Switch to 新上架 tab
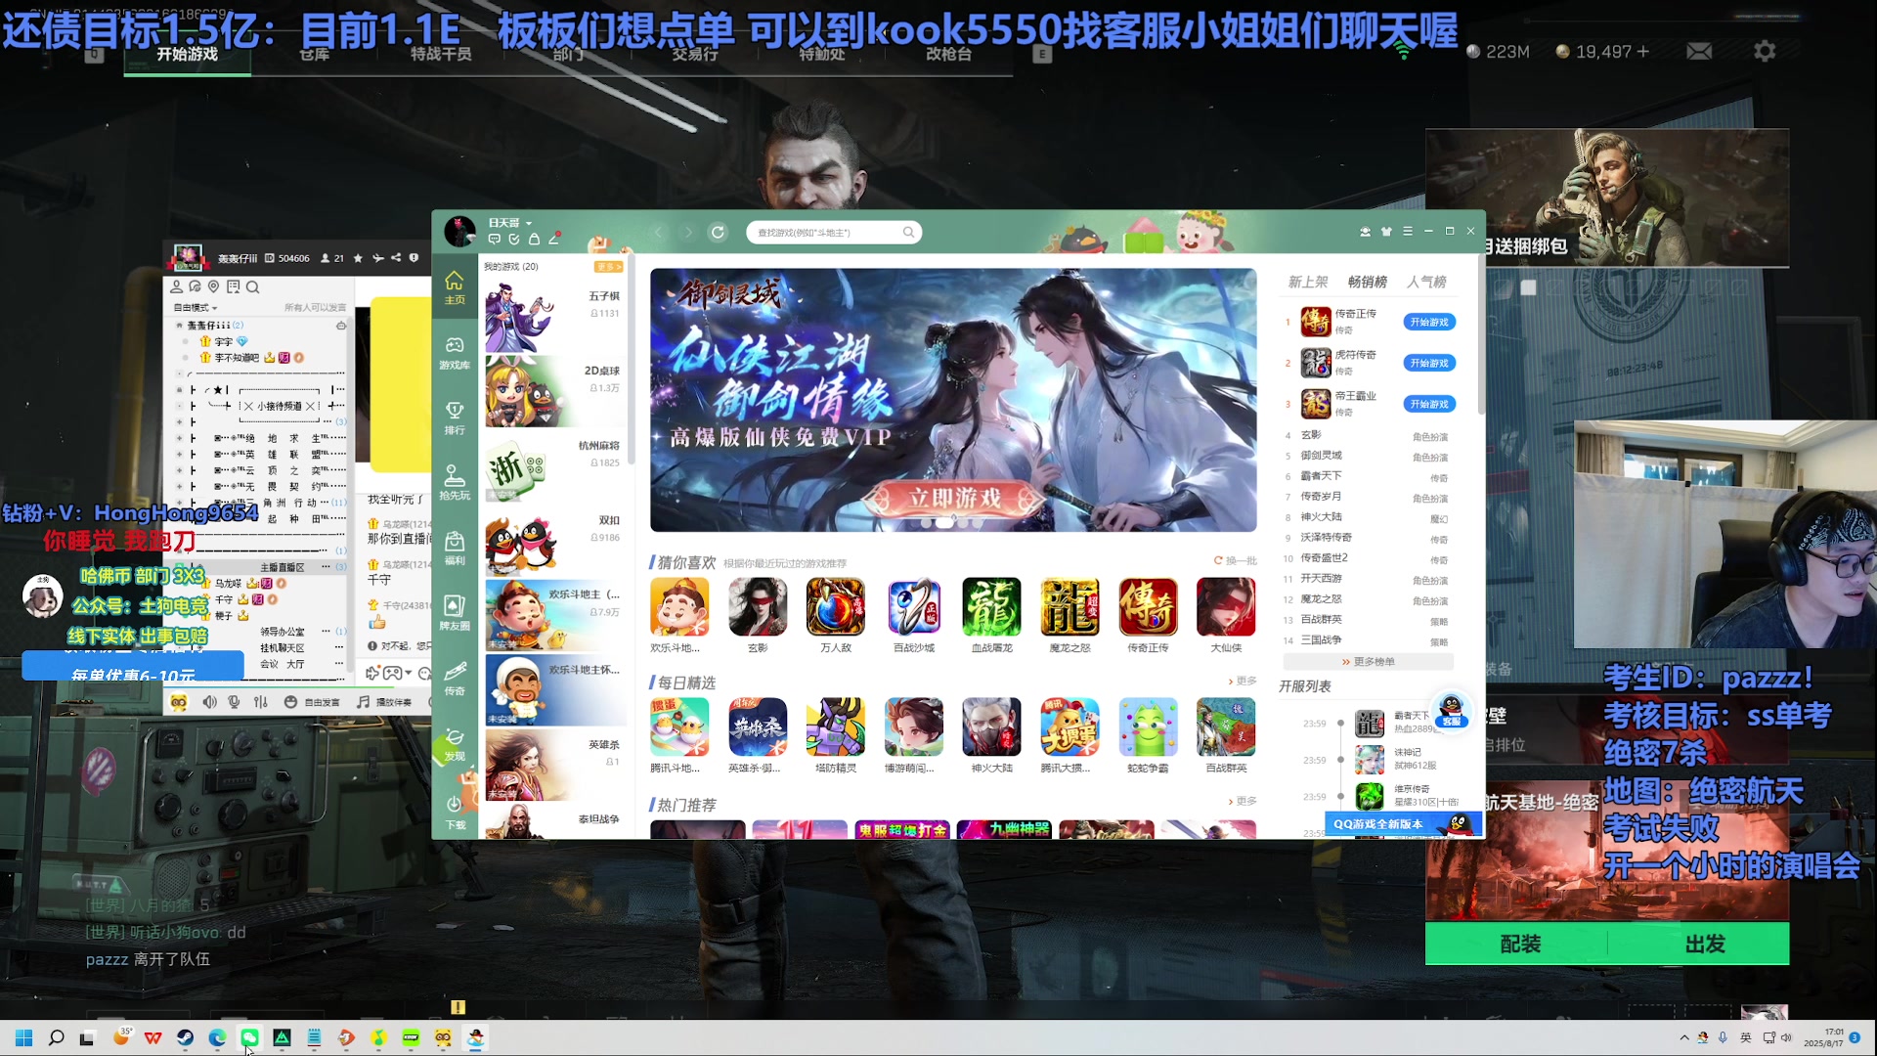The width and height of the screenshot is (1877, 1056). (1307, 282)
